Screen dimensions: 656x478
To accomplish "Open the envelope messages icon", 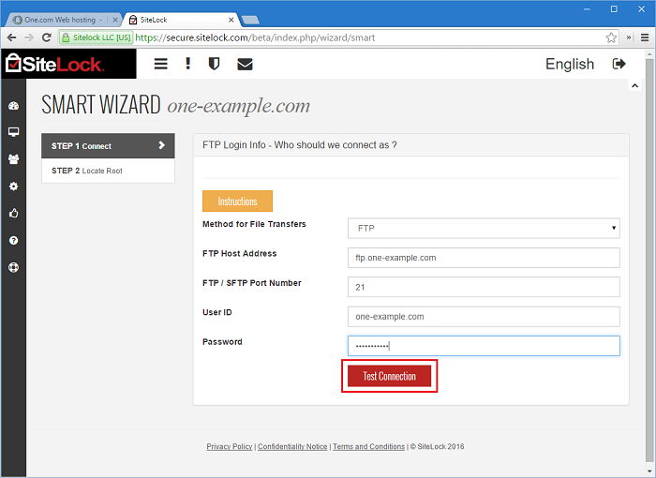I will 245,64.
